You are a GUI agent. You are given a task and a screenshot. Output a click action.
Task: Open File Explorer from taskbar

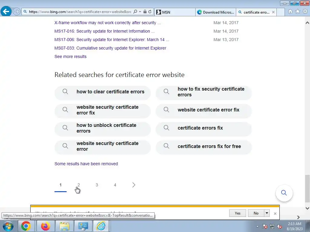64,226
